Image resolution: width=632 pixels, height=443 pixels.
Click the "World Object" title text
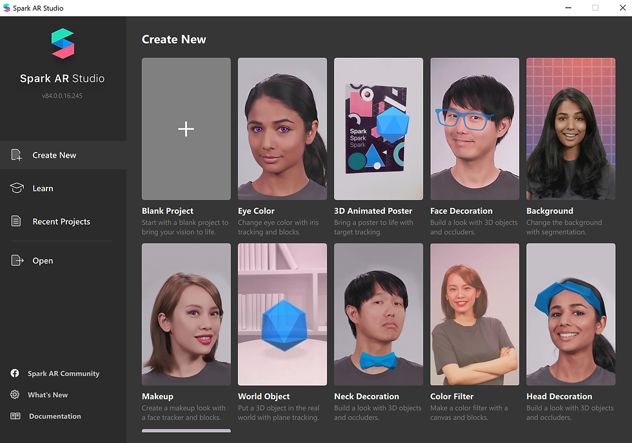[264, 397]
